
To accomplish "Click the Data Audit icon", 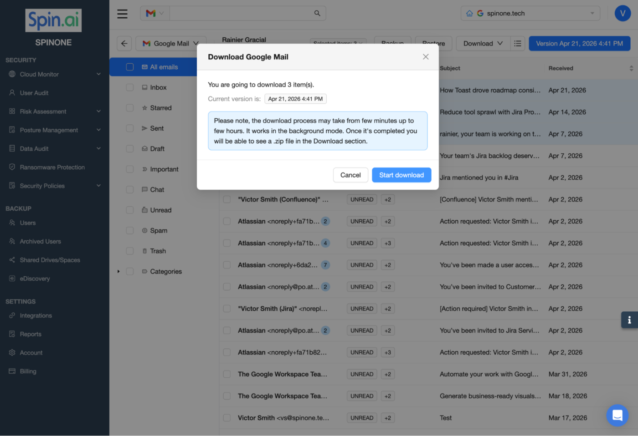I will 12,149.
